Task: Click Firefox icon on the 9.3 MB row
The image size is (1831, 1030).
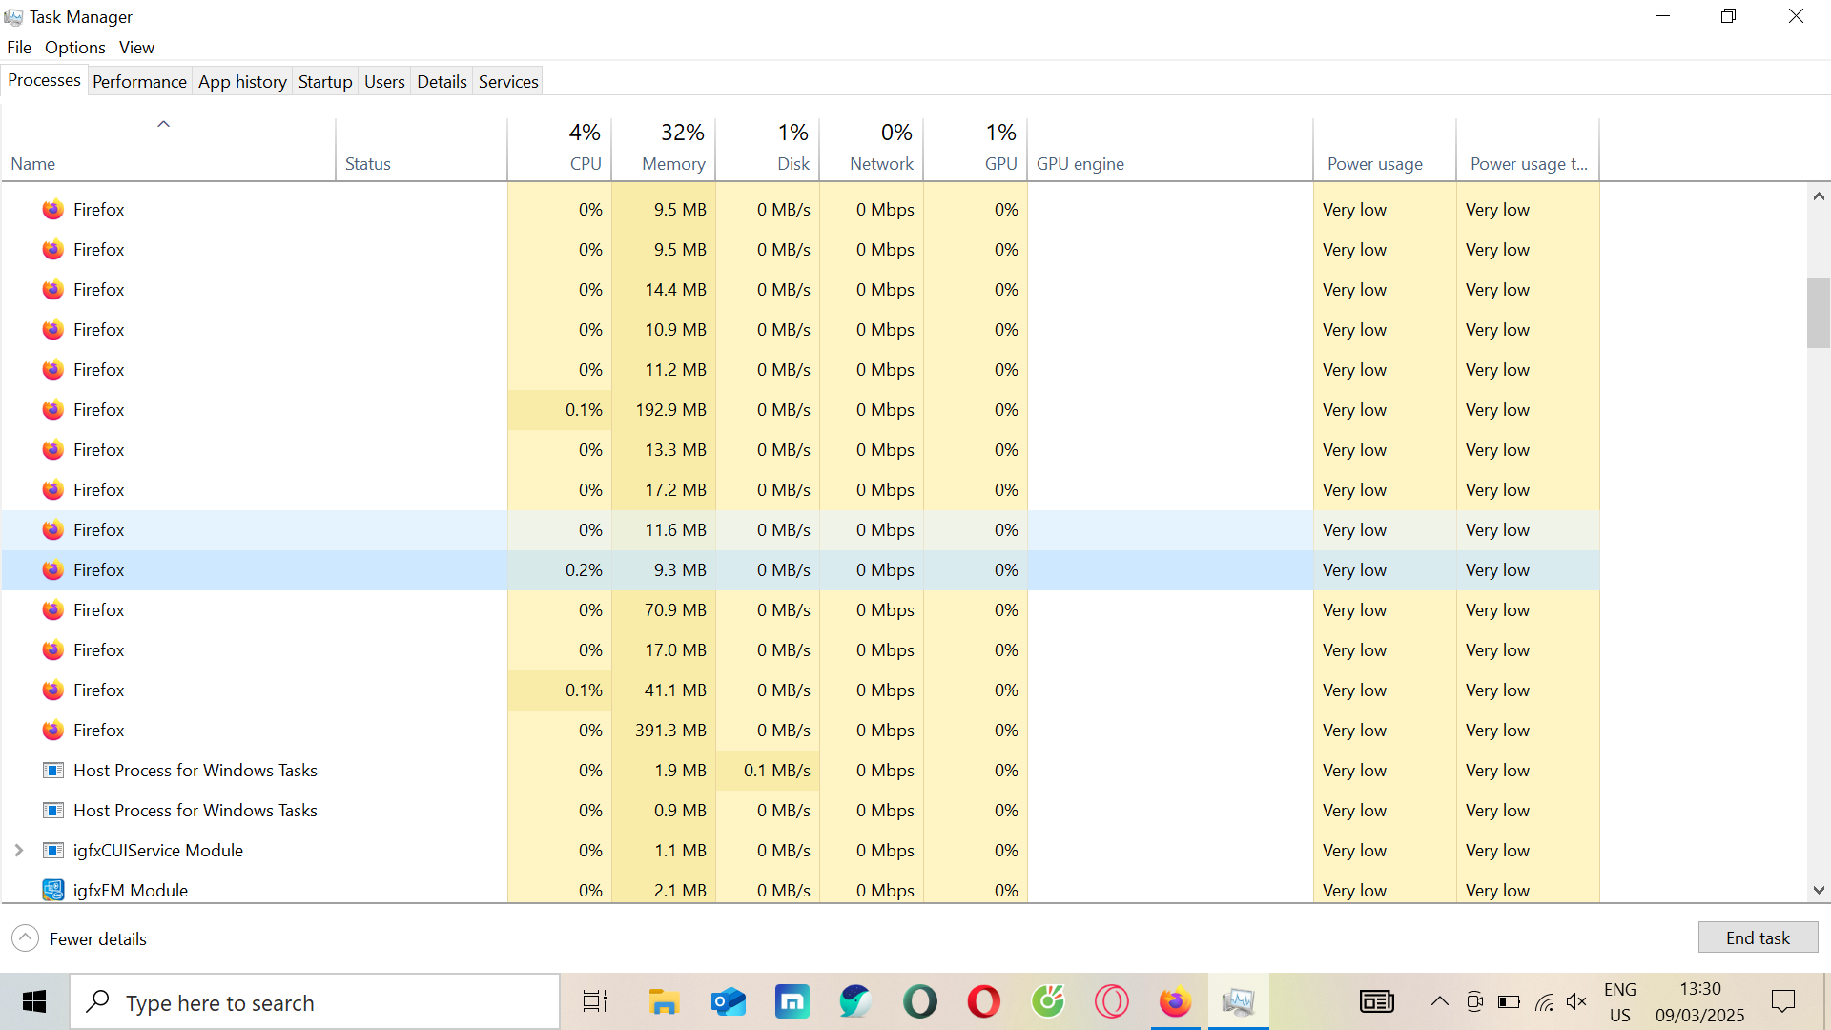Action: pyautogui.click(x=53, y=569)
